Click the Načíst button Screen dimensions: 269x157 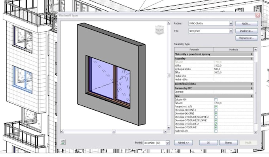(x=246, y=23)
